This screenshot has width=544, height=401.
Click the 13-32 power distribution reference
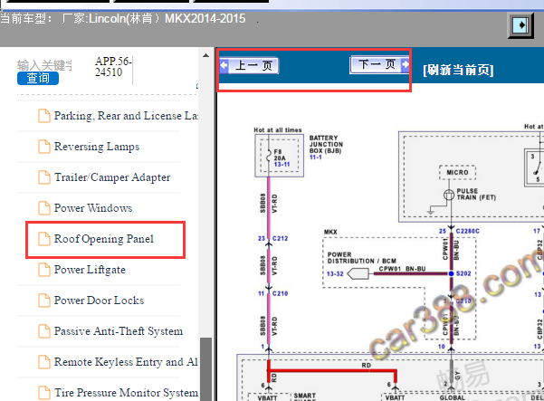(x=335, y=273)
